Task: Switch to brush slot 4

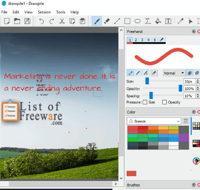Action: tap(148, 40)
